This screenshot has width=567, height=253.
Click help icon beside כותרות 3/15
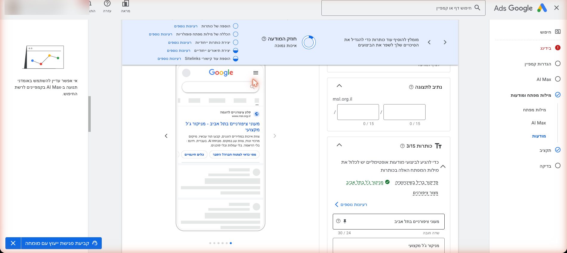click(x=402, y=146)
